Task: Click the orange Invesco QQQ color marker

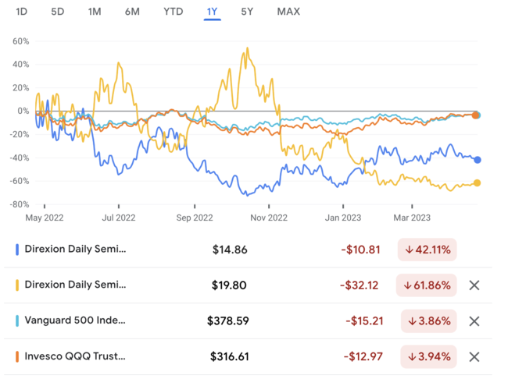Action: click(17, 357)
